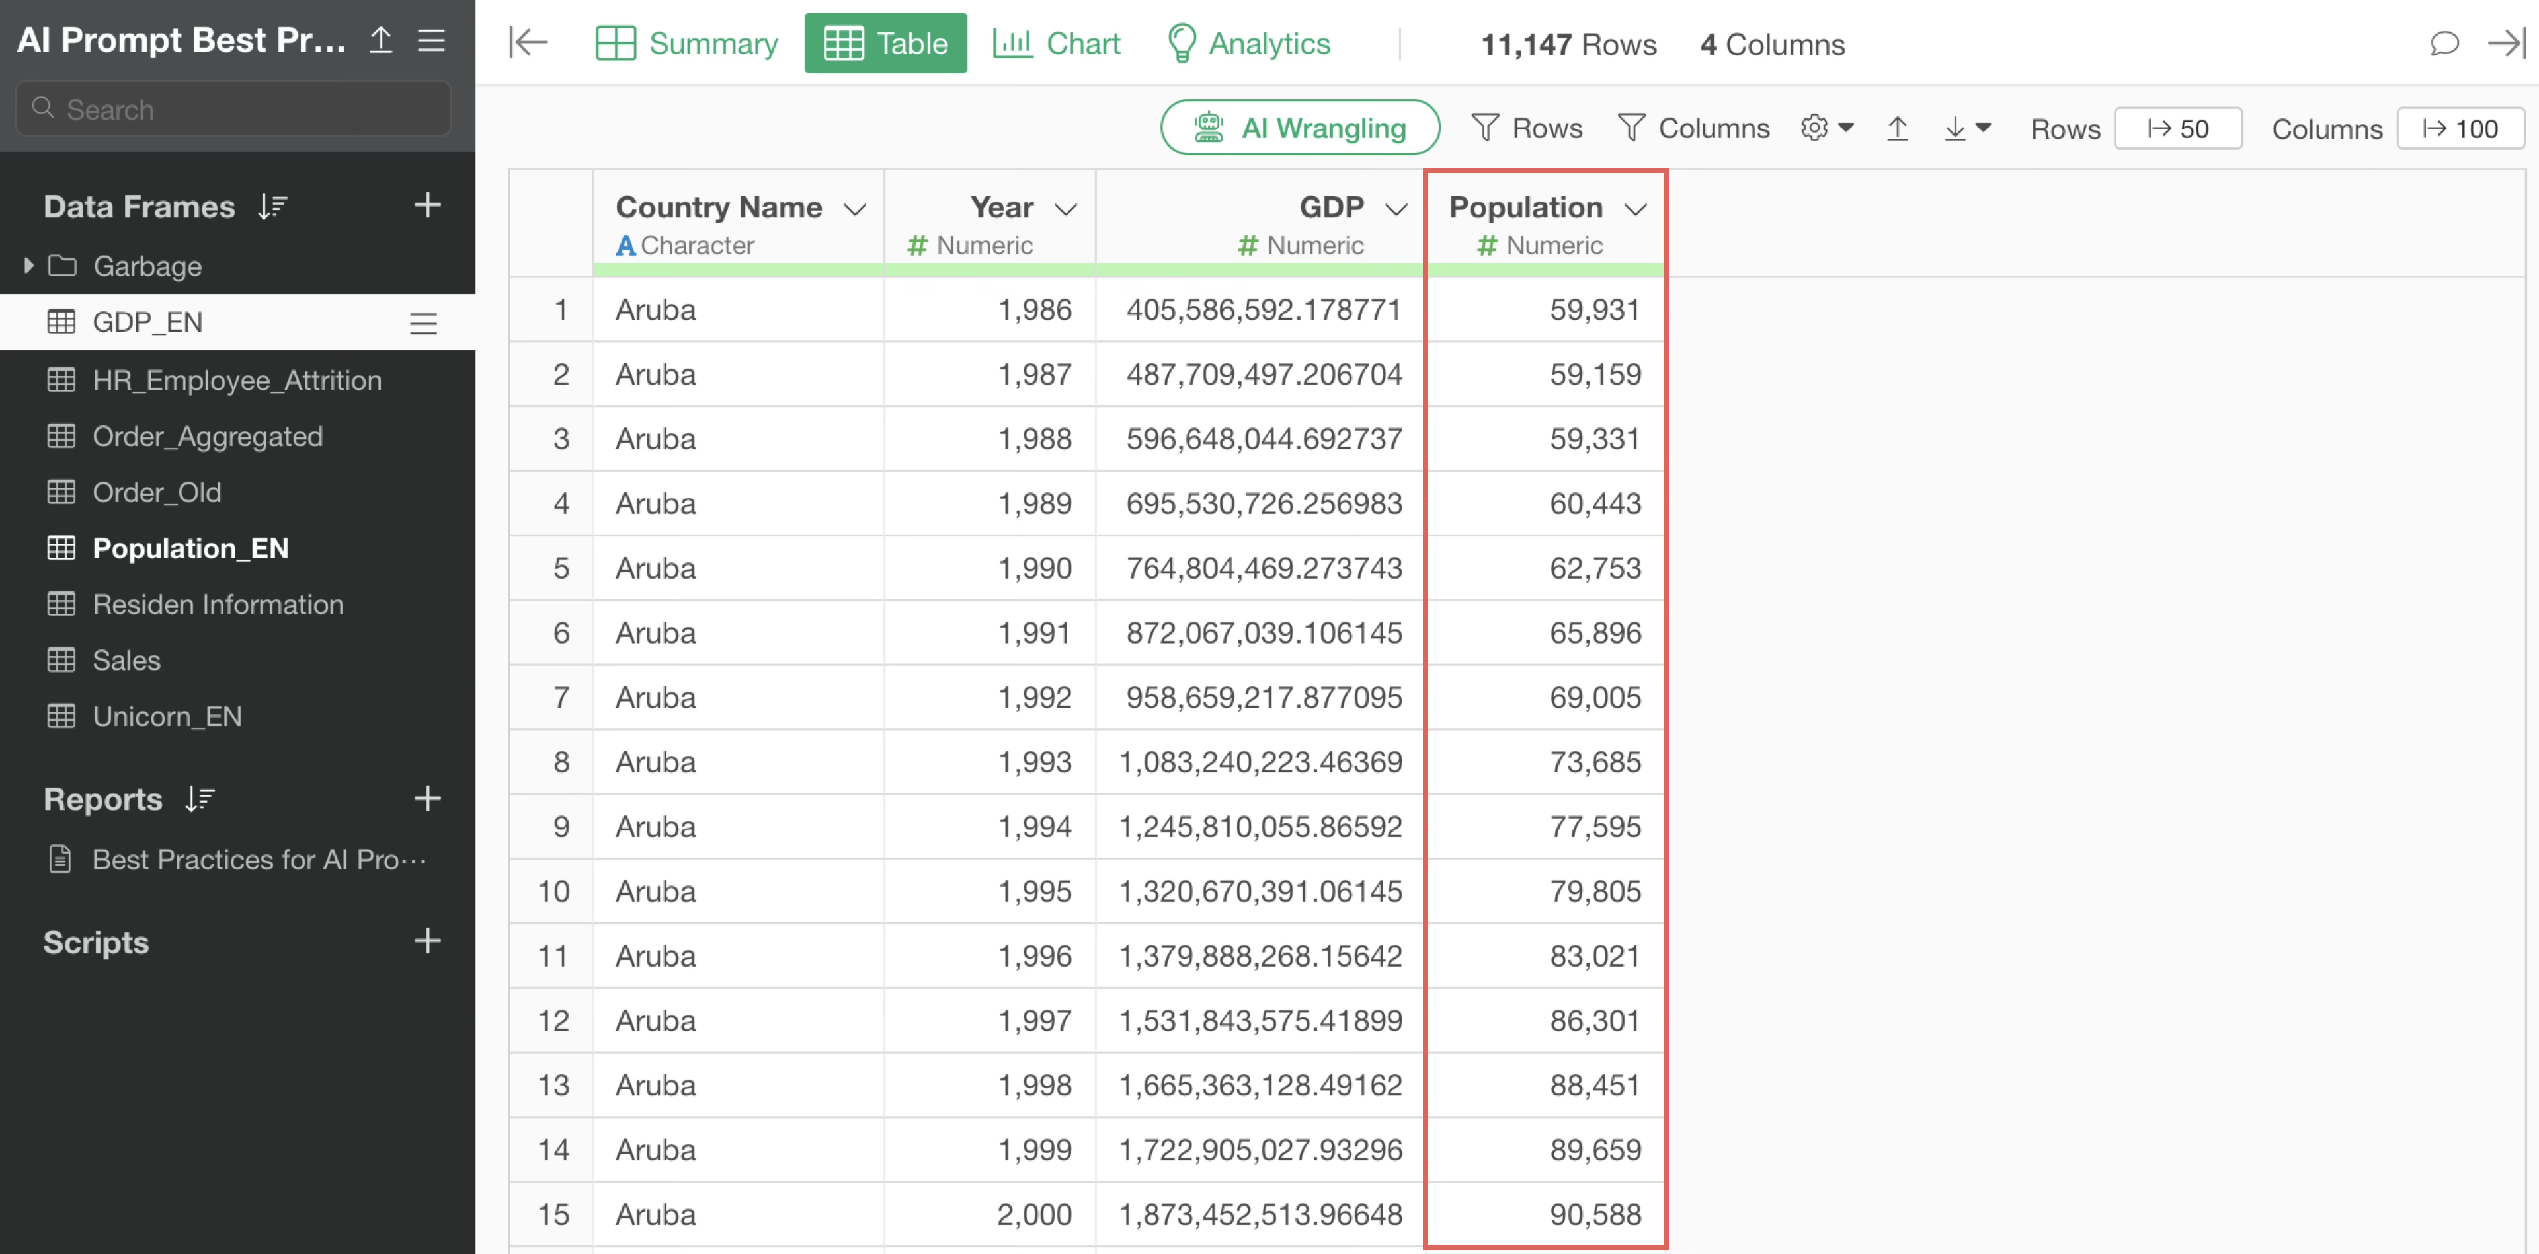
Task: Collapse the left sidebar panel arrow
Action: tap(528, 42)
